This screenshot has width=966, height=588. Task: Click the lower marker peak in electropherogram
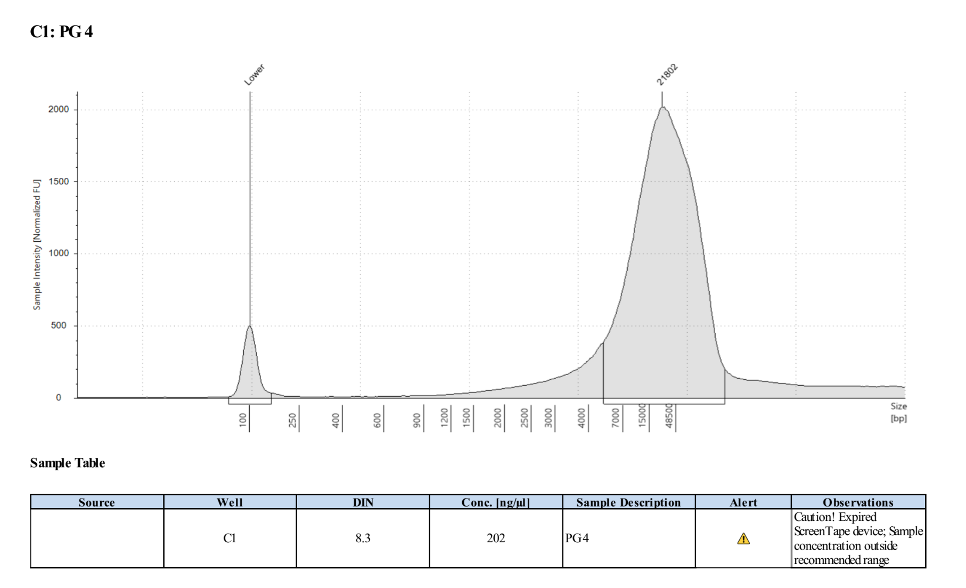tap(250, 362)
